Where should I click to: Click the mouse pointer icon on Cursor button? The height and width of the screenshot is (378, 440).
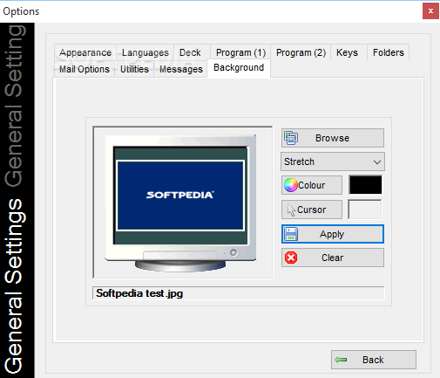[x=291, y=210]
